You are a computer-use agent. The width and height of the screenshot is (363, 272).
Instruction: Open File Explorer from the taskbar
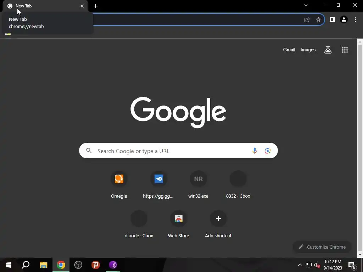point(43,265)
